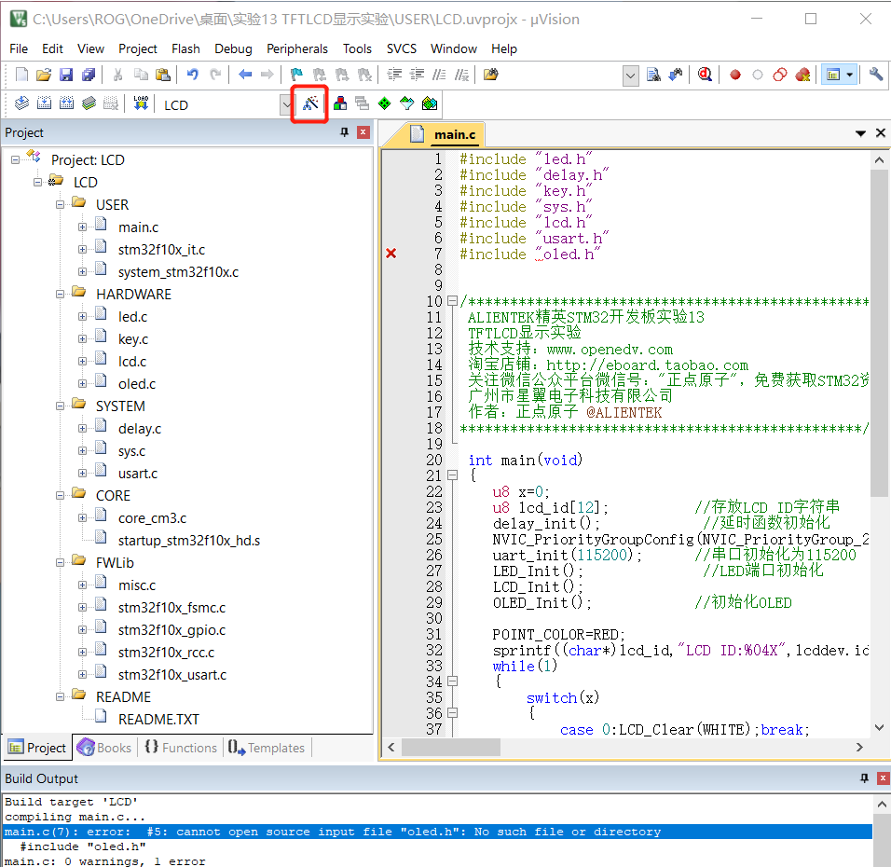This screenshot has width=891, height=867.
Task: Start debug session icon
Action: tap(706, 75)
